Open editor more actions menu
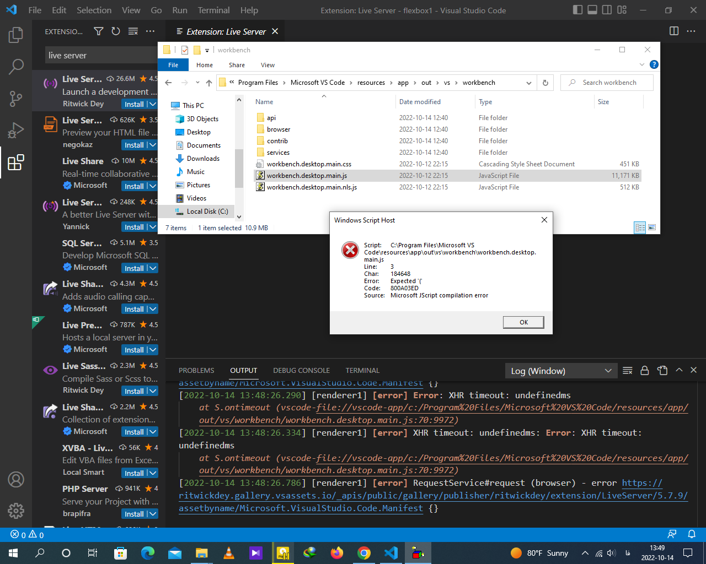Image resolution: width=706 pixels, height=564 pixels. click(x=691, y=31)
